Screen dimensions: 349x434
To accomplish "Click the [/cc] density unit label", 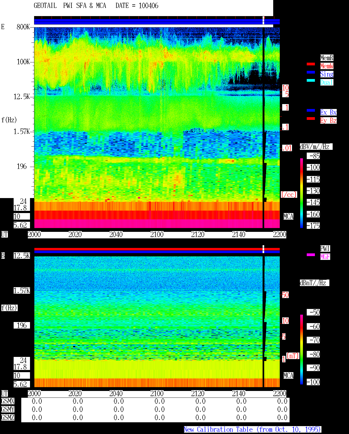I will 289,195.
